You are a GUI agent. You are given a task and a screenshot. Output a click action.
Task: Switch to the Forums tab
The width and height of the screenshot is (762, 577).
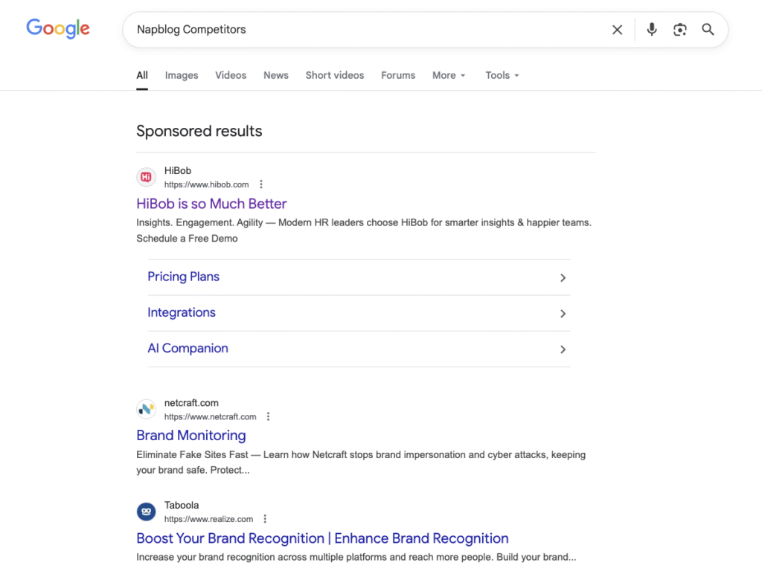pos(397,75)
